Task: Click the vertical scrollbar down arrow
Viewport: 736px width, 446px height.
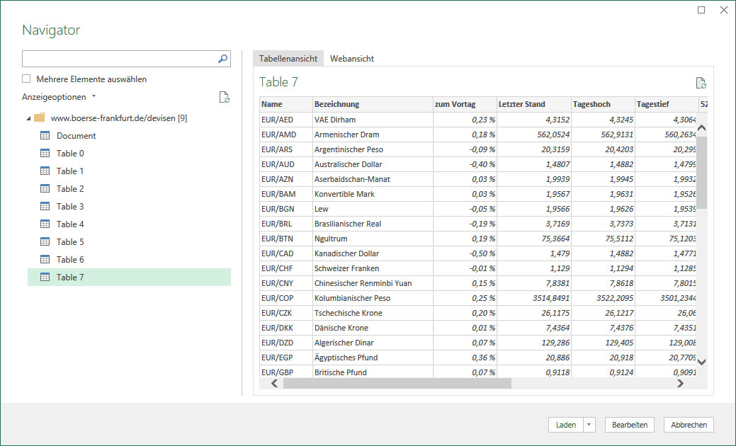Action: pos(702,362)
